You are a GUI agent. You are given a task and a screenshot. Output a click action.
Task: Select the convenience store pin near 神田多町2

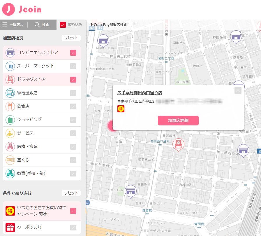tap(236, 37)
